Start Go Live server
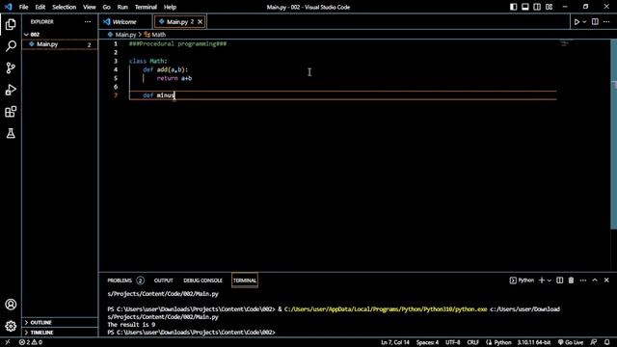 click(571, 342)
